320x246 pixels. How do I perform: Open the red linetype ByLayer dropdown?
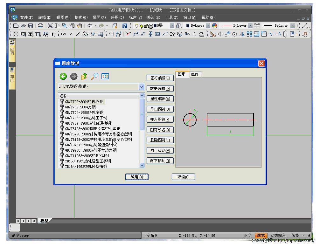pos(250,26)
